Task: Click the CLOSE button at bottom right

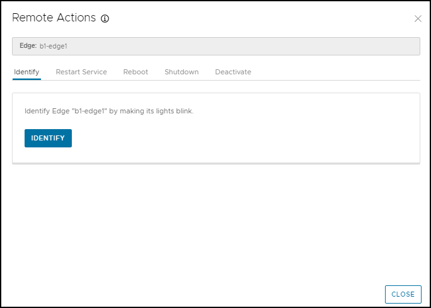Action: pyautogui.click(x=403, y=294)
